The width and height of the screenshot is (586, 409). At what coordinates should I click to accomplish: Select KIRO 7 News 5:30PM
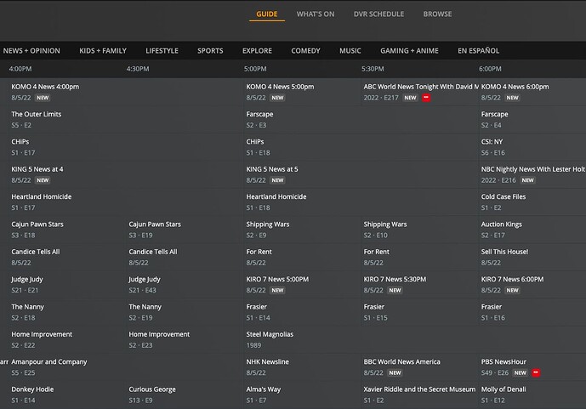pos(419,285)
